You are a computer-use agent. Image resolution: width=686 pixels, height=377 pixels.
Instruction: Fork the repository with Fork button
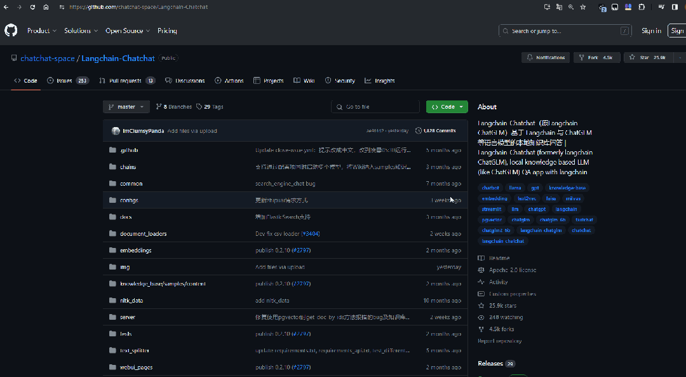pos(596,57)
